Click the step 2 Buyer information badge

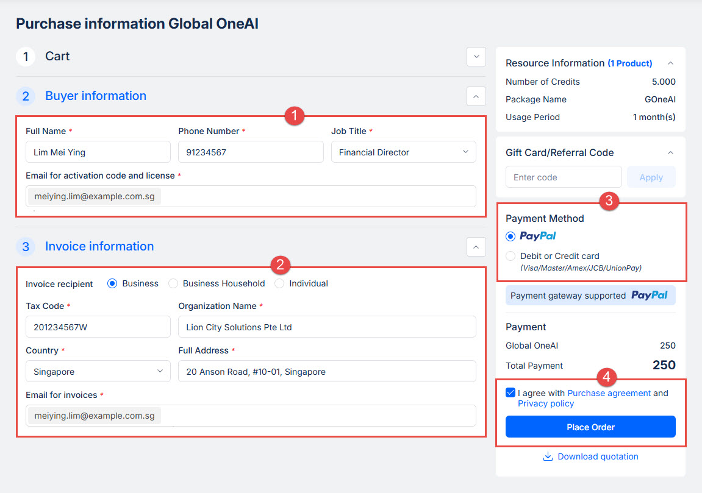click(x=26, y=96)
